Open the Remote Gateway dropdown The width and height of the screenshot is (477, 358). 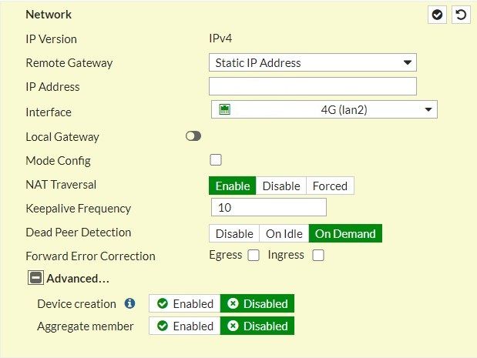pyautogui.click(x=312, y=62)
